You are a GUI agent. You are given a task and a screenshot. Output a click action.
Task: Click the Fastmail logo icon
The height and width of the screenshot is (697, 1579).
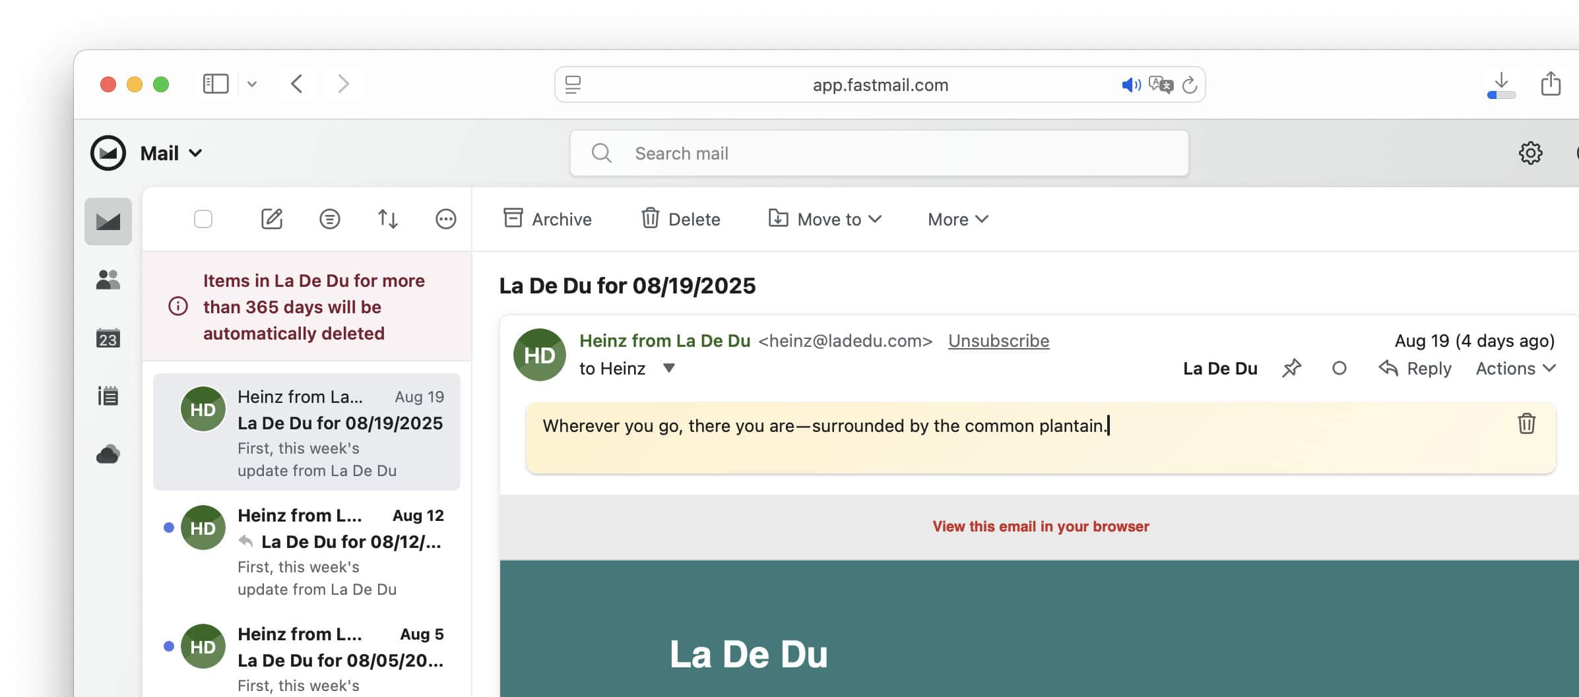point(108,153)
